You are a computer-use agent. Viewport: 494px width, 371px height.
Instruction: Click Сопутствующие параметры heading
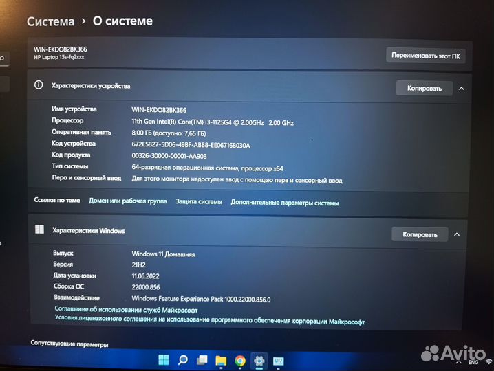(69, 344)
